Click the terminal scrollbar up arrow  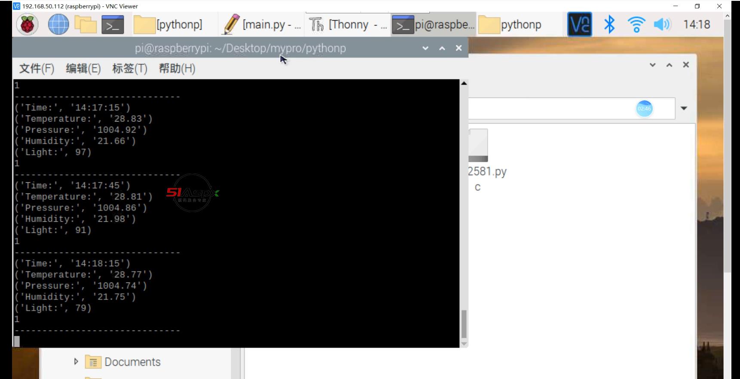[x=464, y=83]
